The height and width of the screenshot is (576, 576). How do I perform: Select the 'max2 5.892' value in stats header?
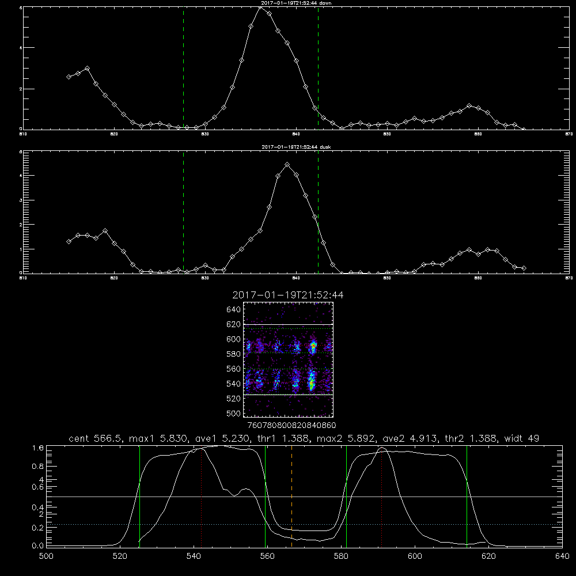click(x=346, y=438)
